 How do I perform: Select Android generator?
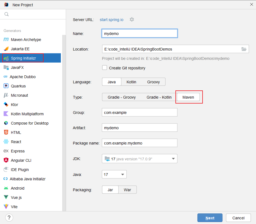[x=30, y=188]
